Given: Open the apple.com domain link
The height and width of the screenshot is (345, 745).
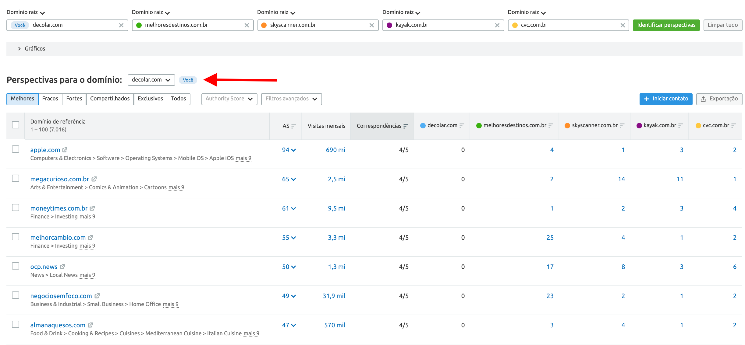Looking at the screenshot, I should click(x=45, y=150).
